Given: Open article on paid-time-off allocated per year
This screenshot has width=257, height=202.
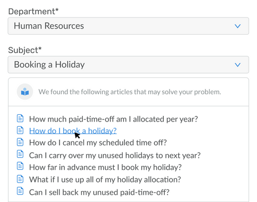Looking at the screenshot, I should click(x=113, y=119).
